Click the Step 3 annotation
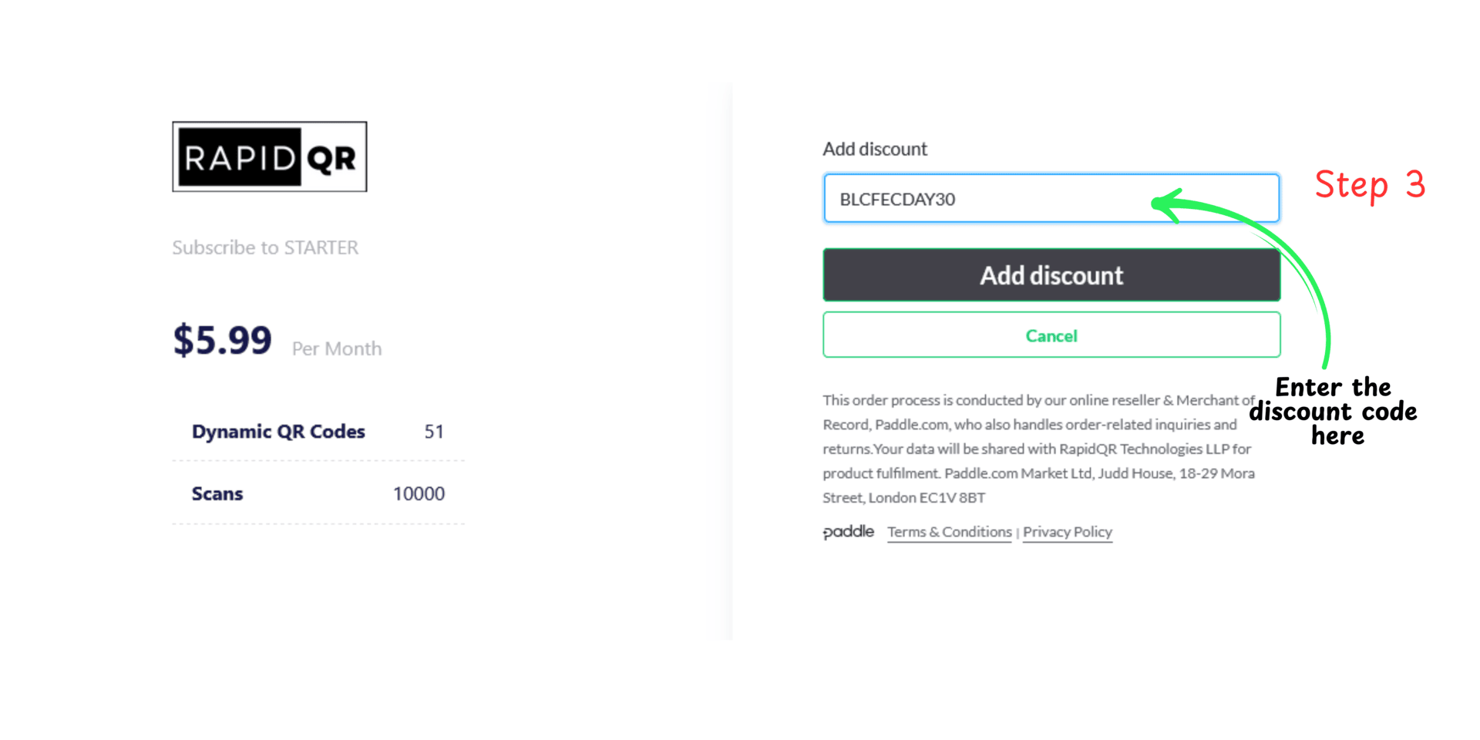 pos(1371,185)
